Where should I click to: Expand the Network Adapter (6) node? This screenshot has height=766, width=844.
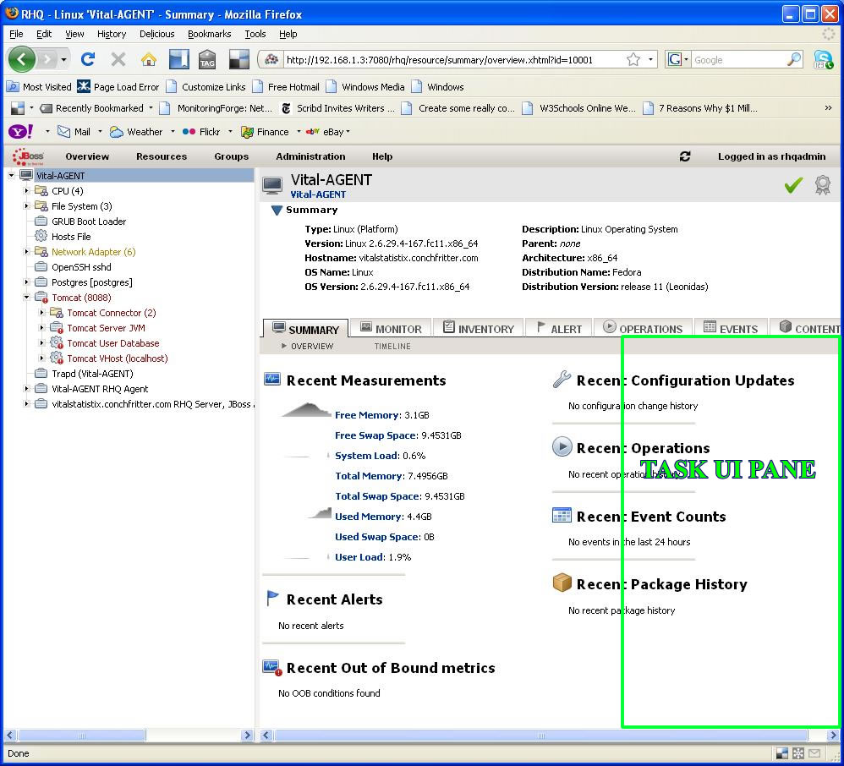pyautogui.click(x=26, y=251)
